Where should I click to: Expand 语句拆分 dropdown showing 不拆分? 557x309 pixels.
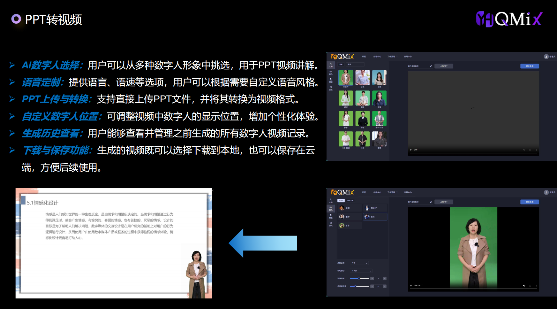pyautogui.click(x=361, y=271)
